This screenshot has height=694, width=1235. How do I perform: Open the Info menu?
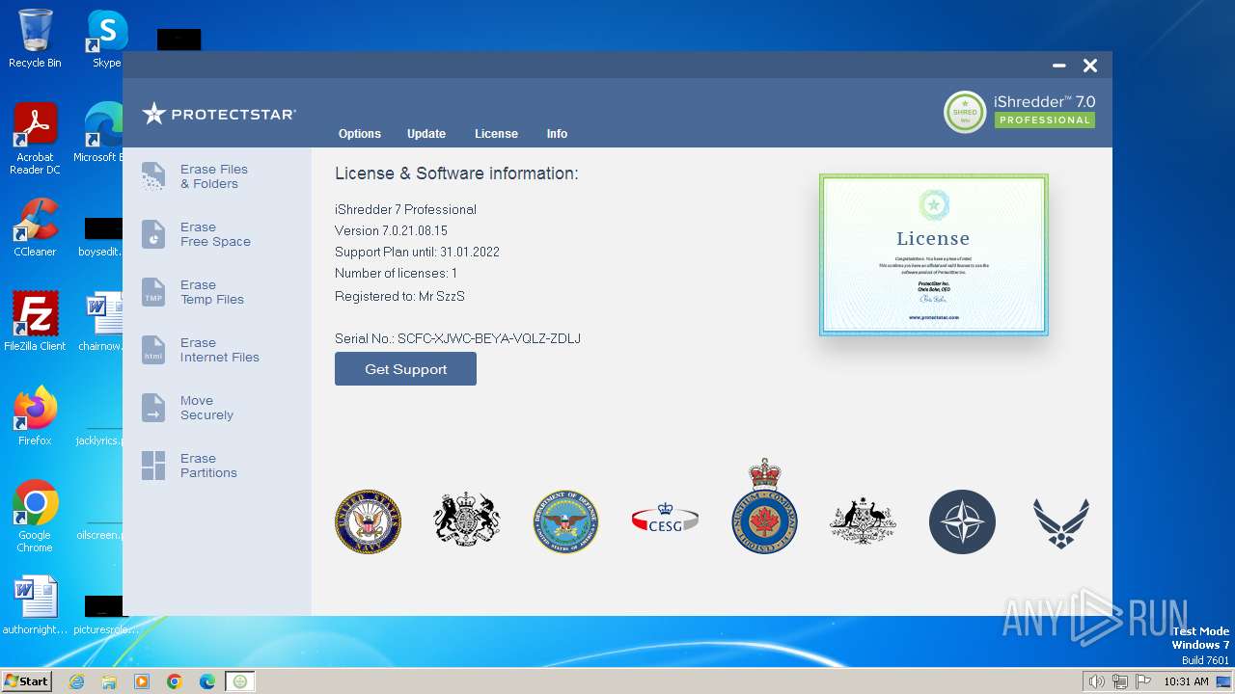(557, 134)
